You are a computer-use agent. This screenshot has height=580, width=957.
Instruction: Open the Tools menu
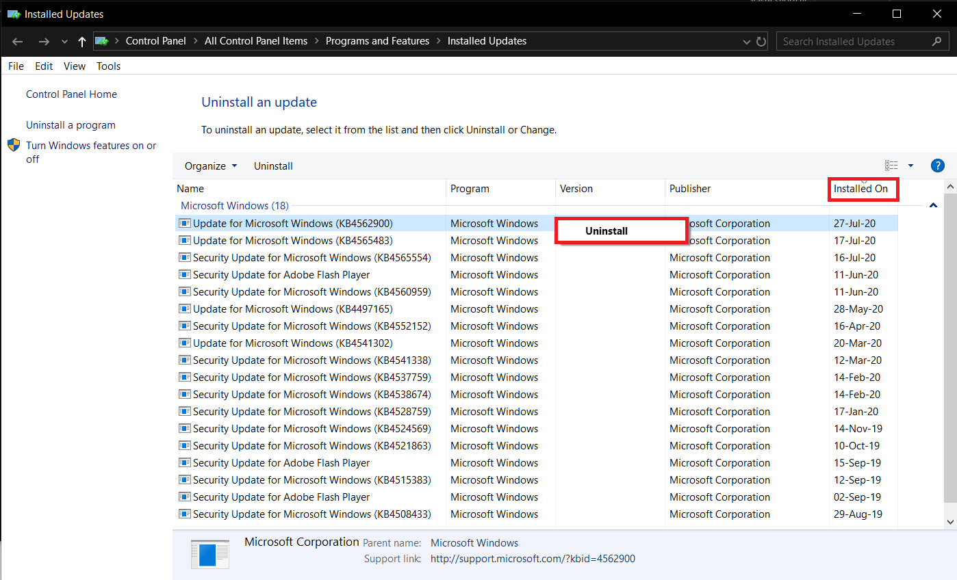[108, 66]
